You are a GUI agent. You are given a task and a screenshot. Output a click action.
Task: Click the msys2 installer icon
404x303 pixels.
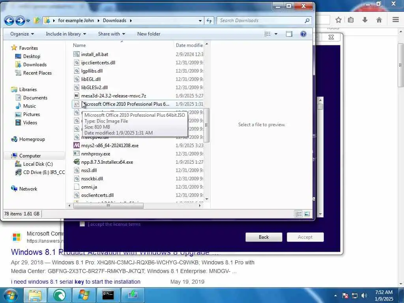click(x=76, y=145)
